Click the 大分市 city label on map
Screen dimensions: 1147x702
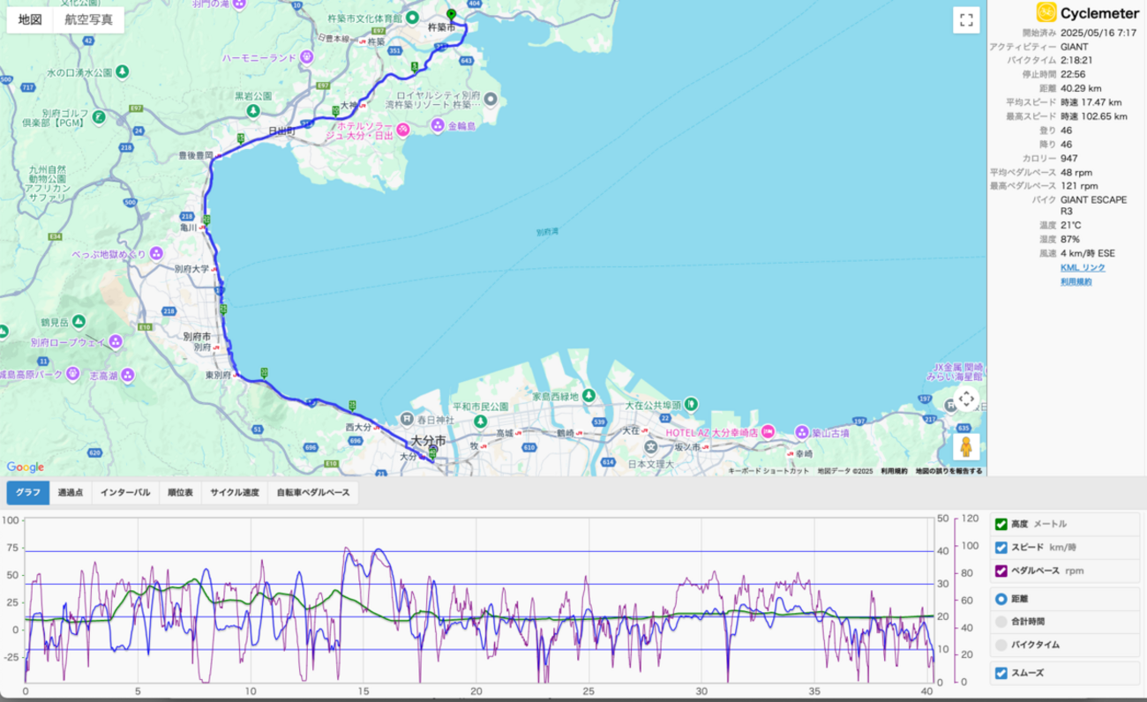coord(429,440)
